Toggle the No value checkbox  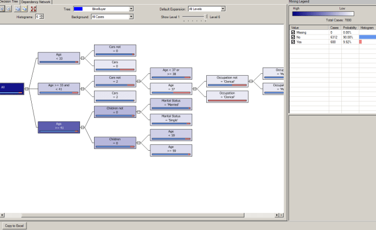(x=293, y=37)
